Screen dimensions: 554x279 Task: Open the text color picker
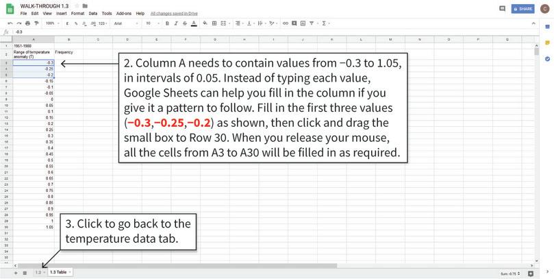tap(194, 23)
